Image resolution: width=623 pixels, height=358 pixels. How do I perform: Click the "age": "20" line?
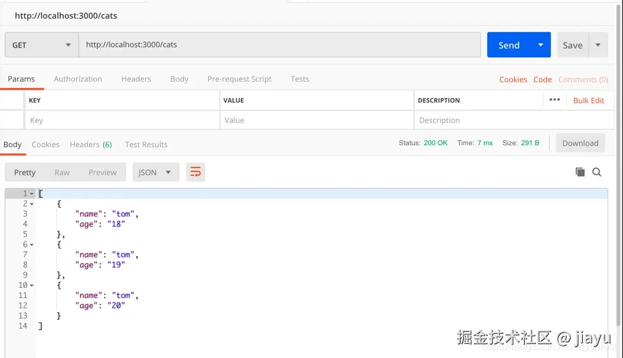(100, 306)
